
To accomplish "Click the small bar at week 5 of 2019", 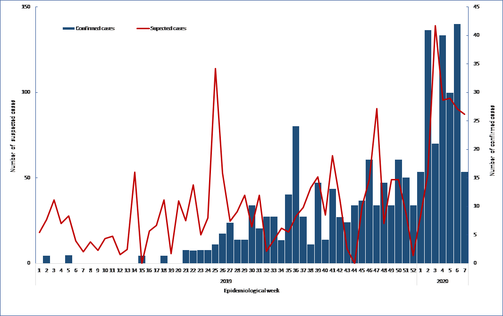I will 68,259.
